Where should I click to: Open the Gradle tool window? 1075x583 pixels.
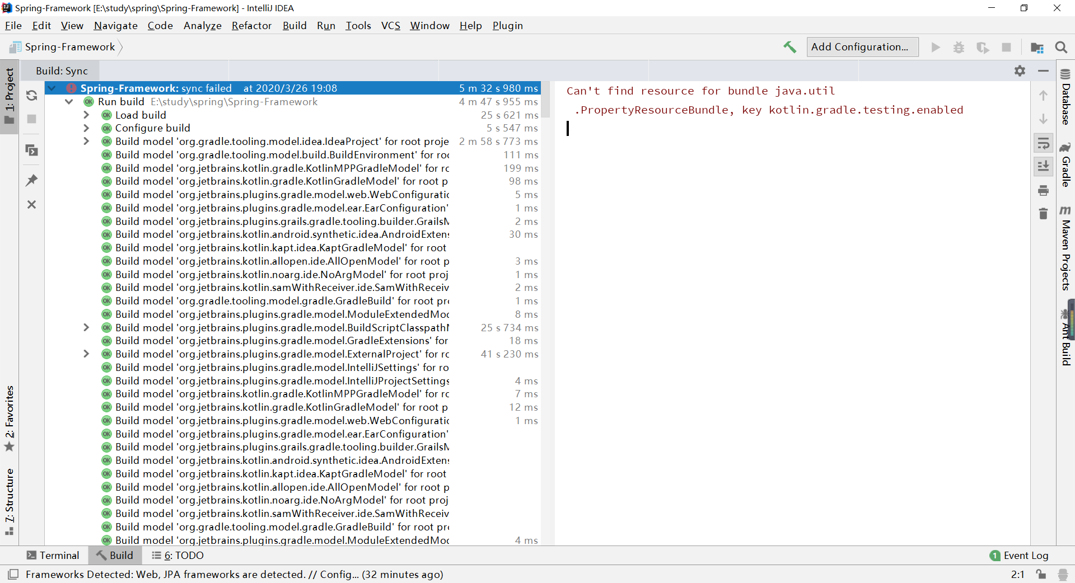tap(1065, 164)
